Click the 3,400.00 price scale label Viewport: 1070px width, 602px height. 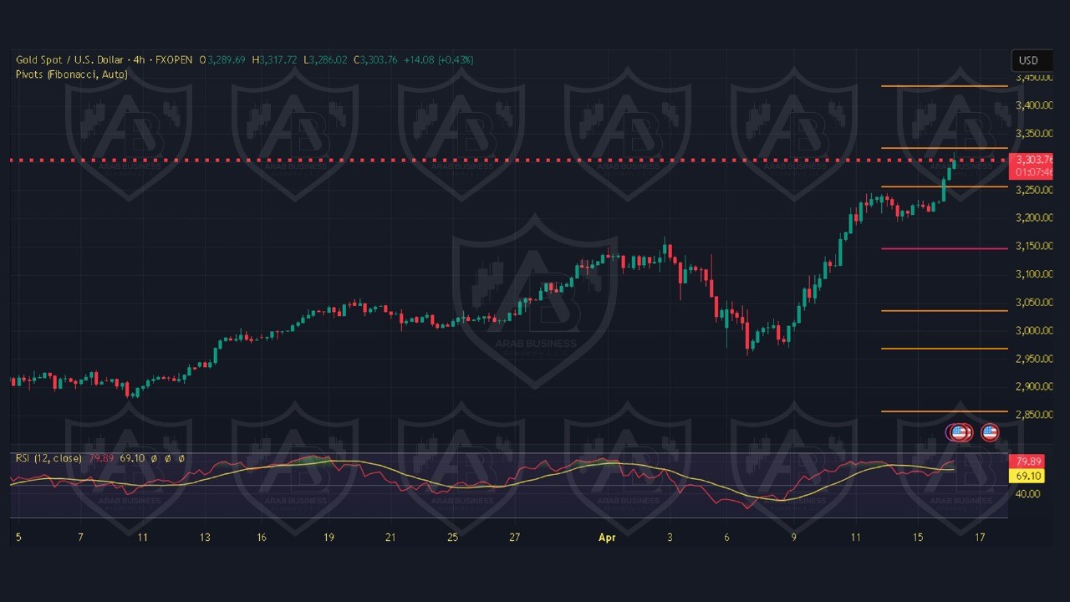pyautogui.click(x=1032, y=105)
